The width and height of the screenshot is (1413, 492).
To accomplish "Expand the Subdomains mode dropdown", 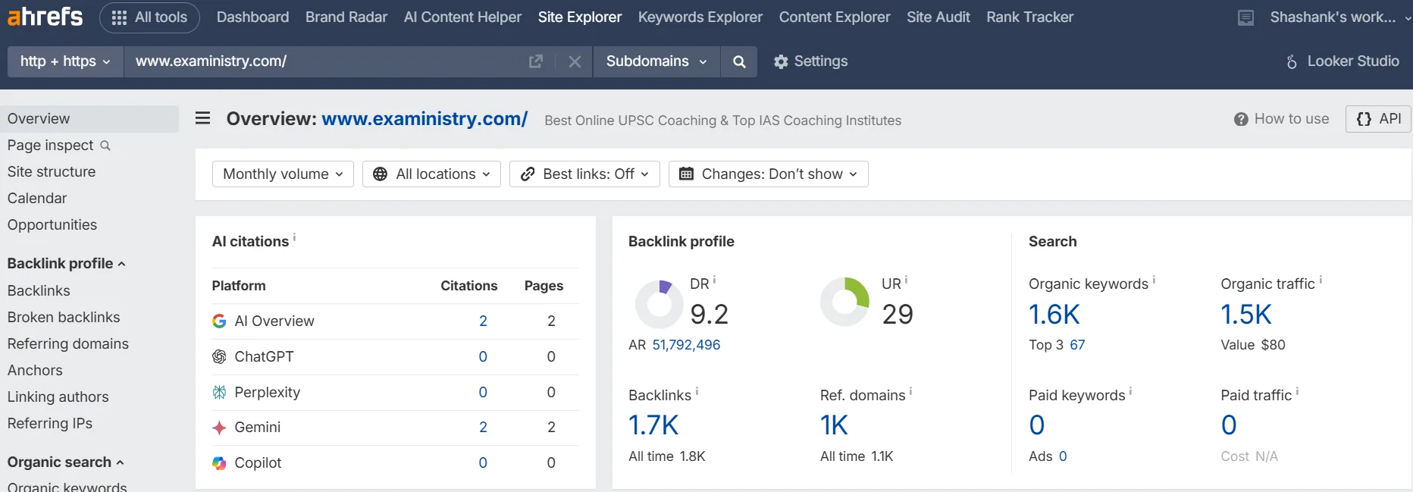I will (656, 61).
